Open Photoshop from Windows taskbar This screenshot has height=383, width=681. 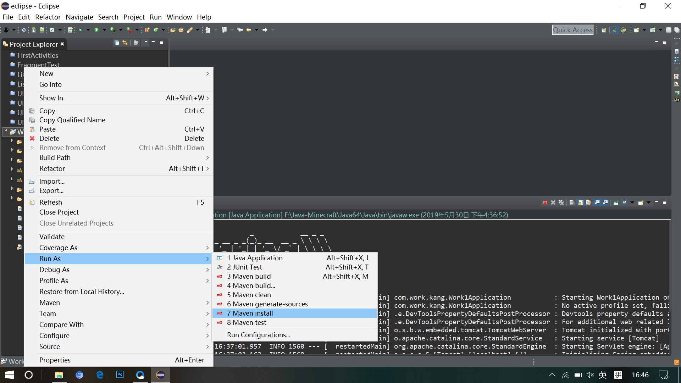(x=120, y=375)
